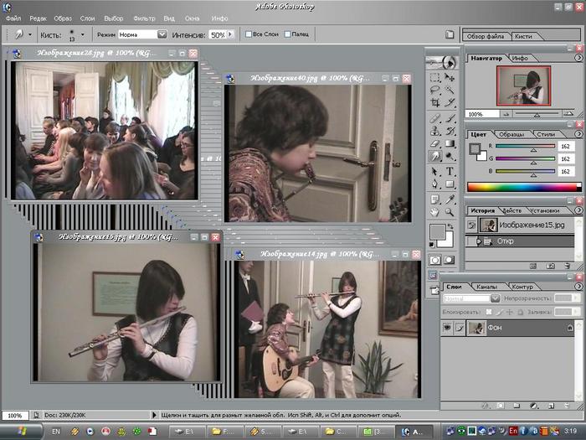Select the Eraser tool
Viewport: 586px width, 440px height.
(434, 143)
